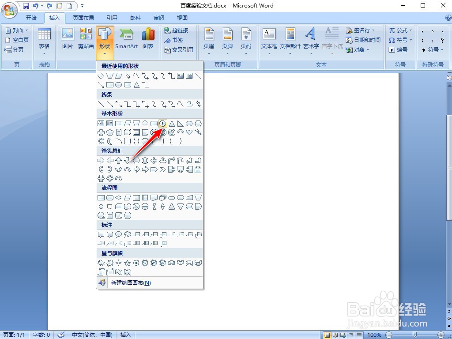Switch to Draft view button
Image resolution: width=452 pixels, height=339 pixels.
point(359,335)
